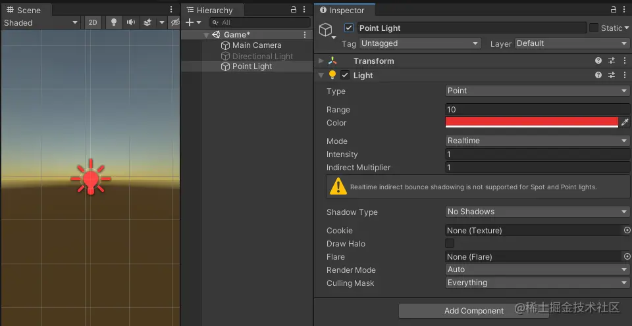Open Flare object picker
This screenshot has height=326, width=632.
[627, 256]
